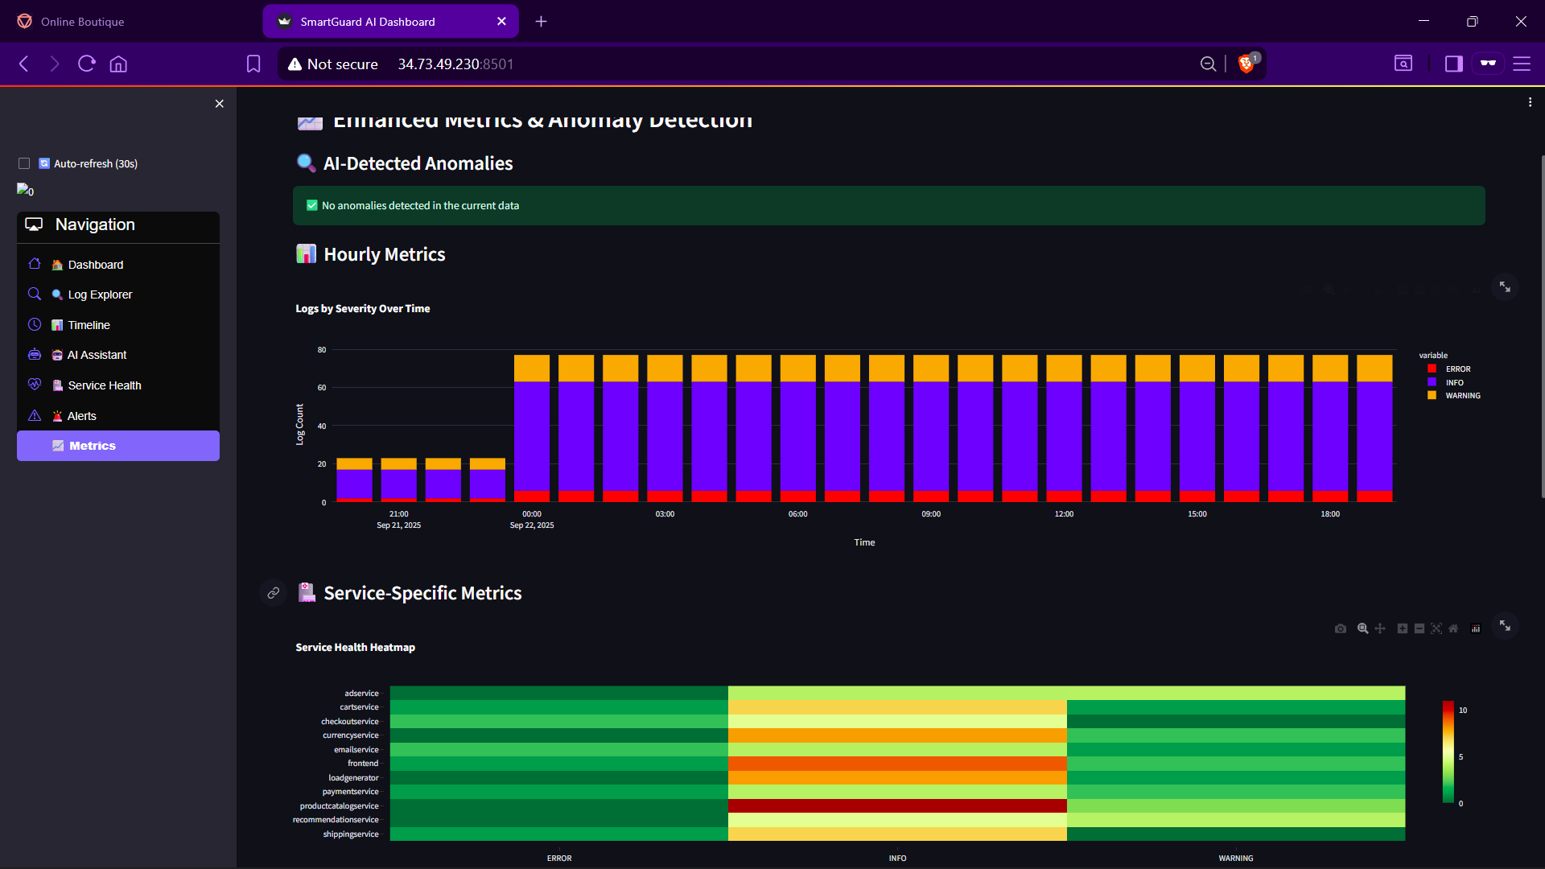This screenshot has width=1545, height=869.
Task: Open Service Health in navigation
Action: (x=104, y=385)
